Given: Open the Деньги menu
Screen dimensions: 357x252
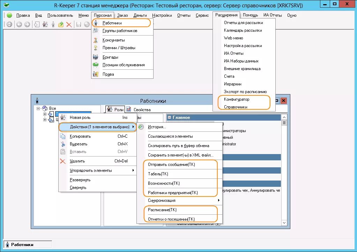Looking at the screenshot, I should (140, 15).
